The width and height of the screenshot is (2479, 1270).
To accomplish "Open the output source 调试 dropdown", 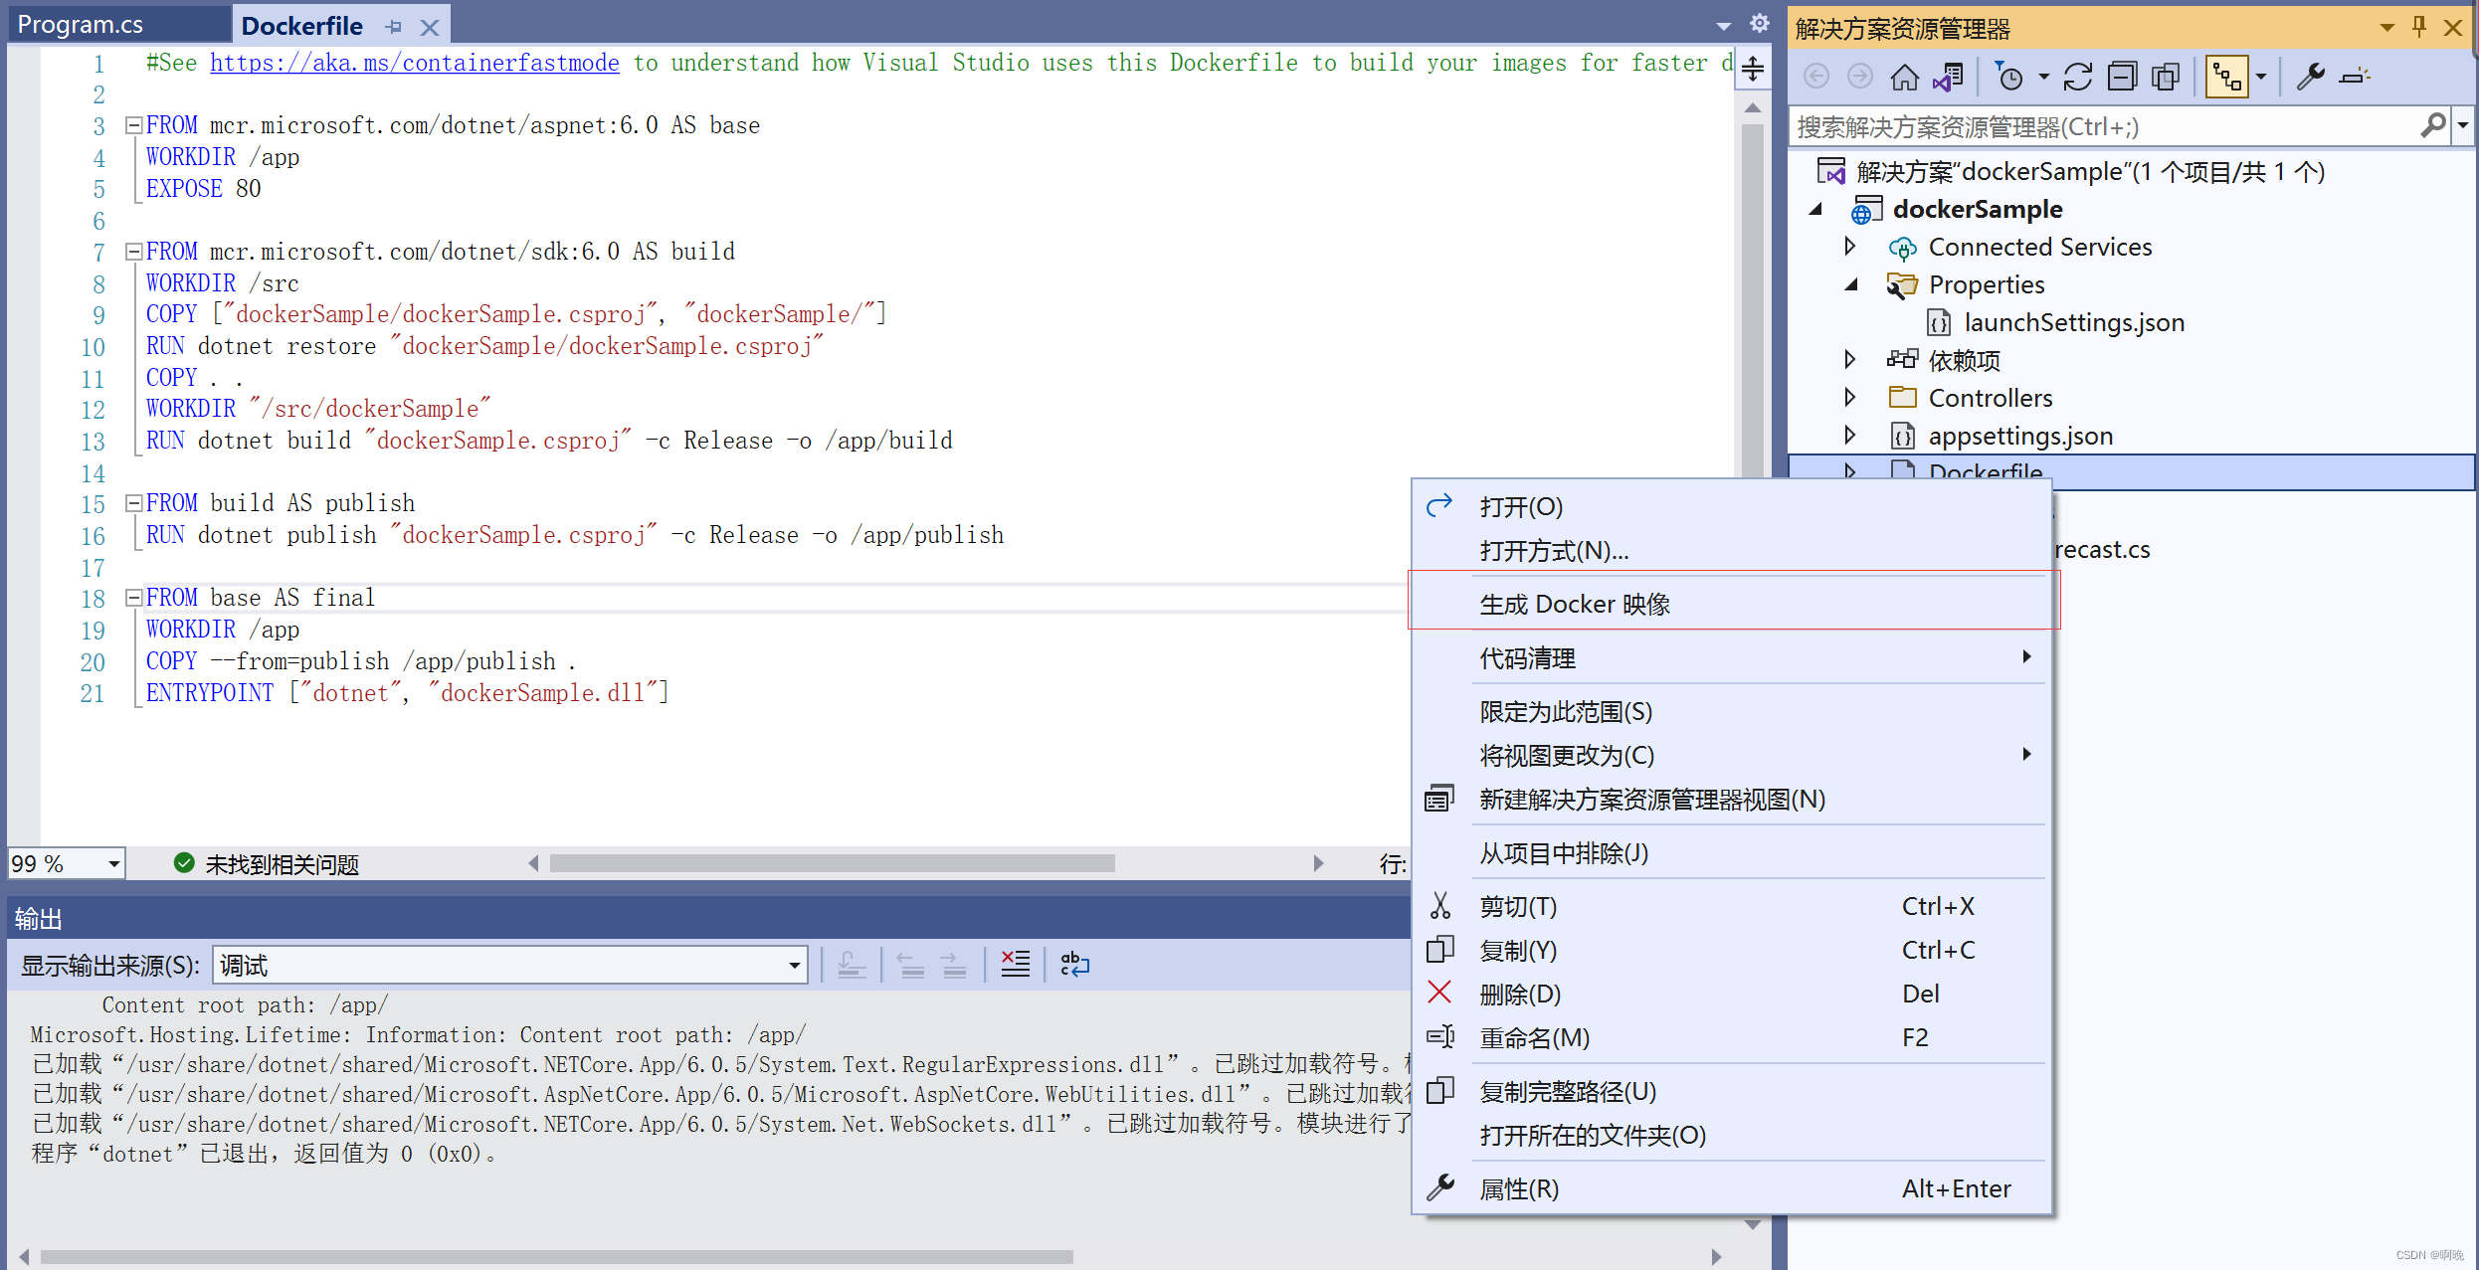I will 794,965.
